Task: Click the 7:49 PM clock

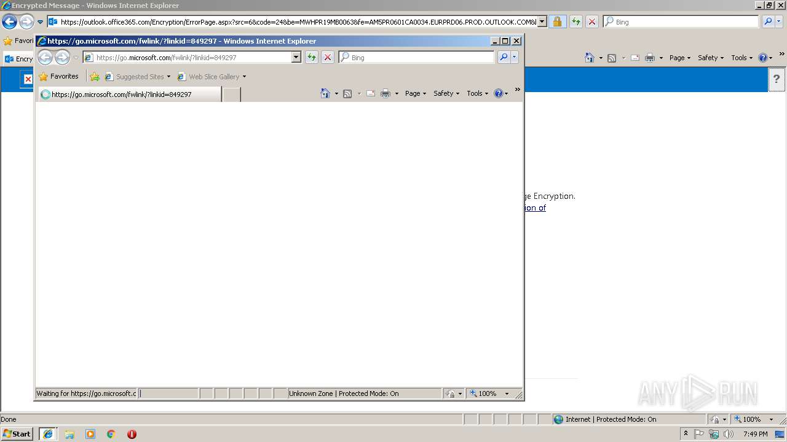Action: [x=756, y=434]
